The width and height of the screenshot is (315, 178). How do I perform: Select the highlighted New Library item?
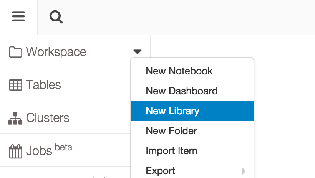coord(172,111)
